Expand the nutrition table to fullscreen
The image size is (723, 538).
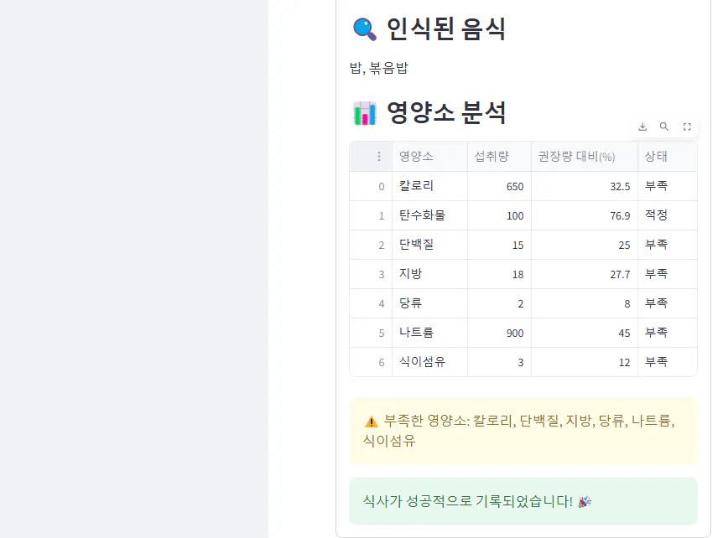686,126
